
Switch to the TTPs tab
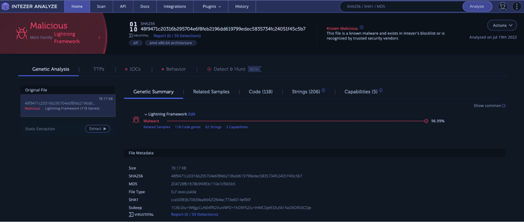tap(99, 69)
